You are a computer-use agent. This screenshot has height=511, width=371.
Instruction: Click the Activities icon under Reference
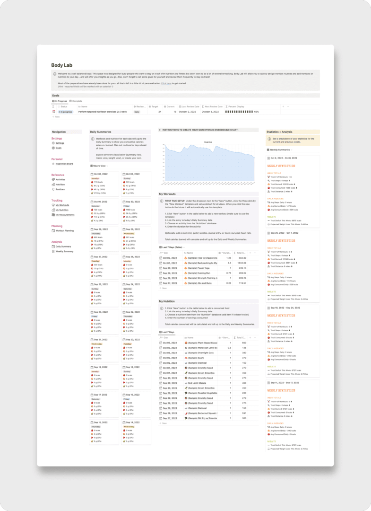coord(53,180)
